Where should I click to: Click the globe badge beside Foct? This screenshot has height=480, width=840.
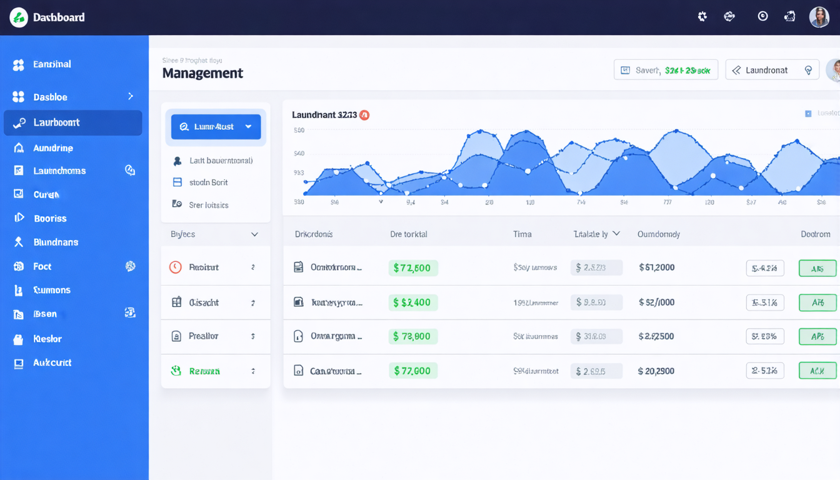(x=130, y=266)
